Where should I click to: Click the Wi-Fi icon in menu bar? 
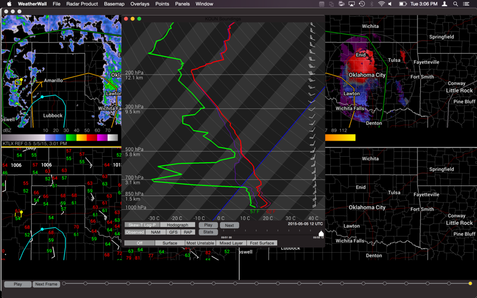pos(382,4)
